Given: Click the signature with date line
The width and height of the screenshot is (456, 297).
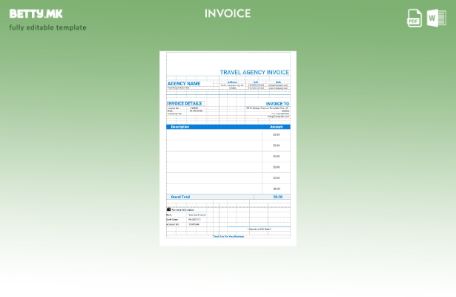Looking at the screenshot, I should (259, 229).
